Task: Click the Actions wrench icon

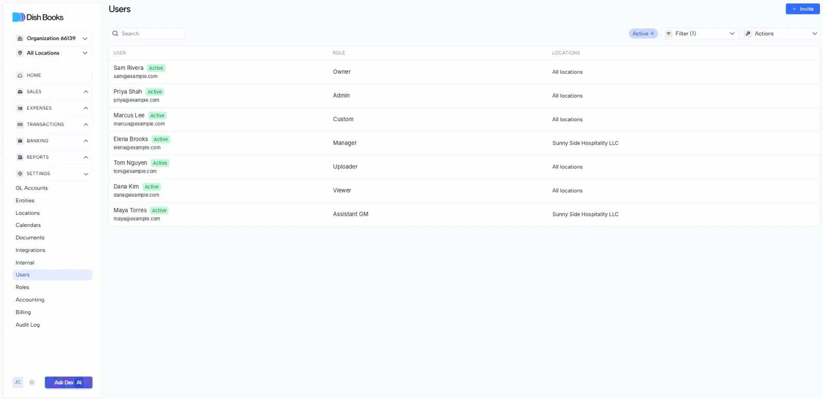Action: pyautogui.click(x=748, y=33)
